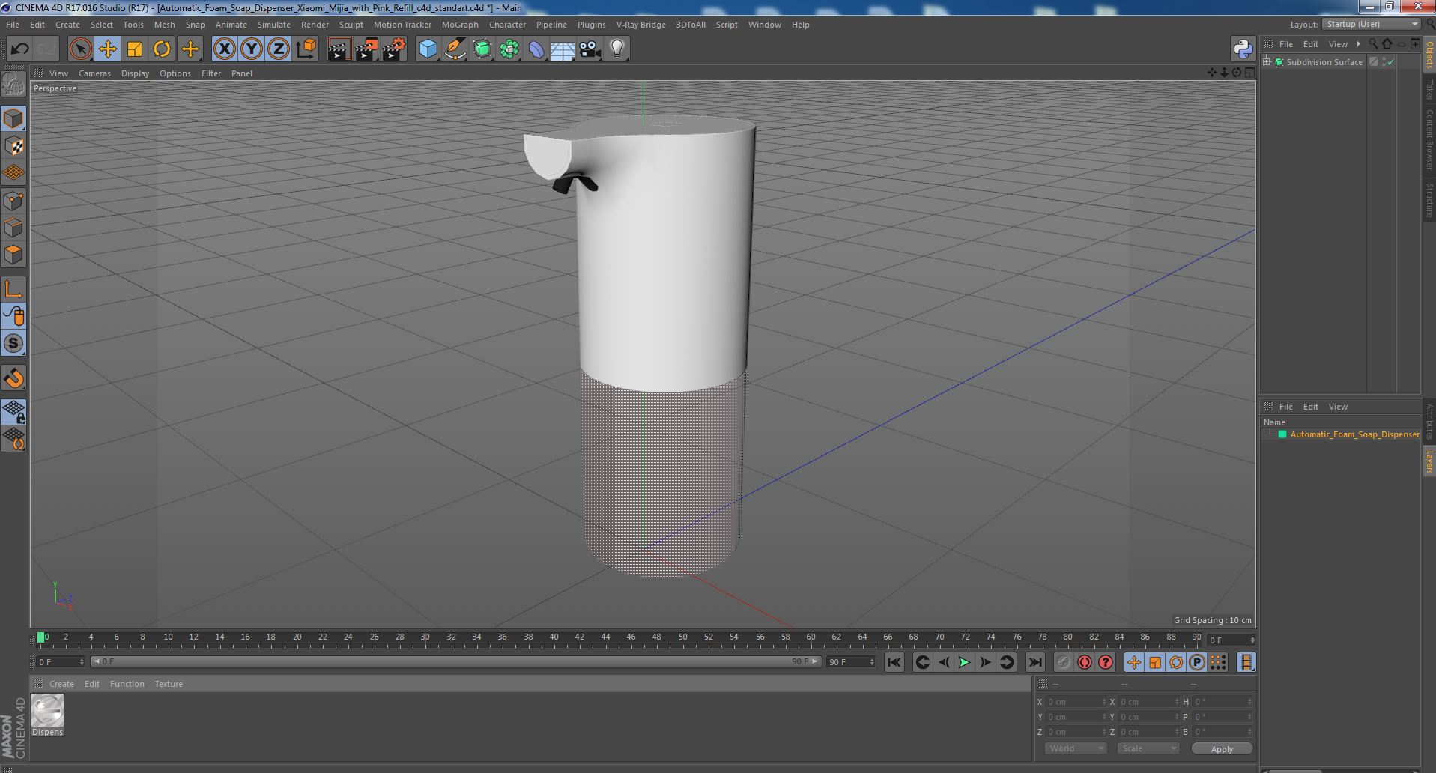Open the V-Ray Bridge menu
Image resolution: width=1436 pixels, height=773 pixels.
(x=640, y=25)
